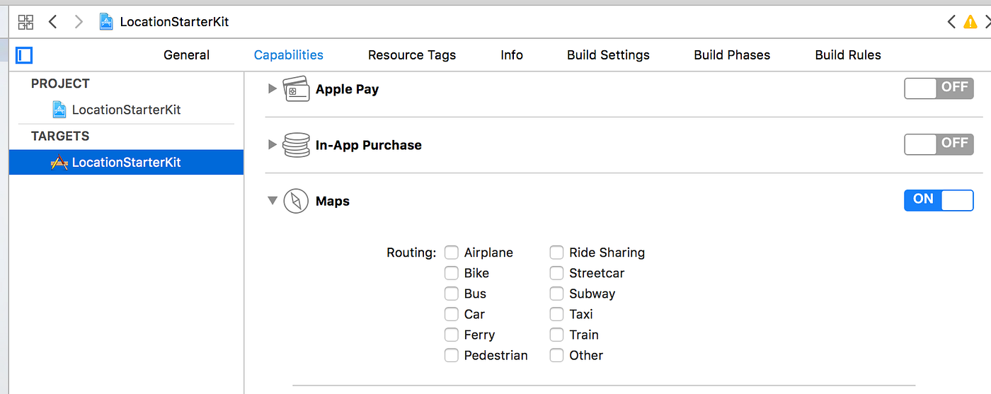Click the In-App Purchase coins icon
Image resolution: width=991 pixels, height=394 pixels.
click(x=297, y=145)
